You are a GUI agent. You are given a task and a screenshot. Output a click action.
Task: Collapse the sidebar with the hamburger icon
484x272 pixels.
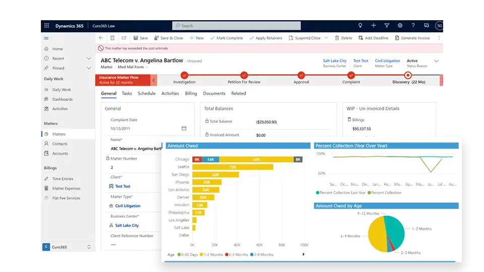coord(46,38)
